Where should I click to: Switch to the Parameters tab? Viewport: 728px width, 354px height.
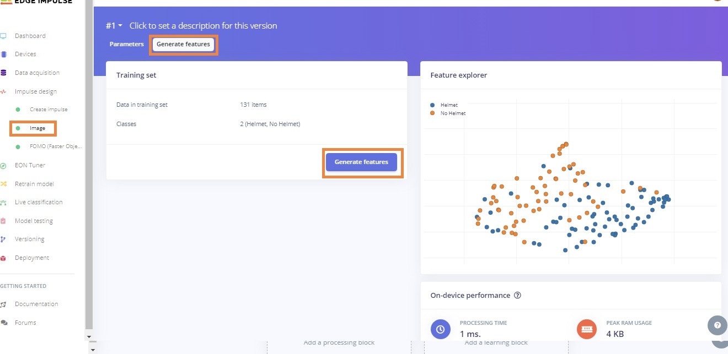[x=127, y=44]
